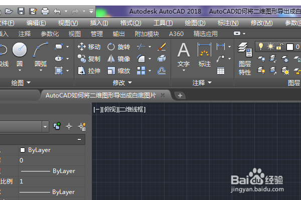Click the [俯视] view control label
This screenshot has height=200, width=301.
tap(110, 109)
